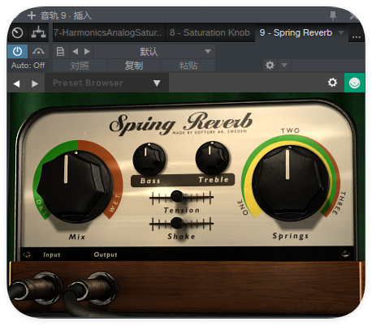Switch to 8 - Saturation Knob tab
Image resolution: width=372 pixels, height=325 pixels.
tap(210, 32)
